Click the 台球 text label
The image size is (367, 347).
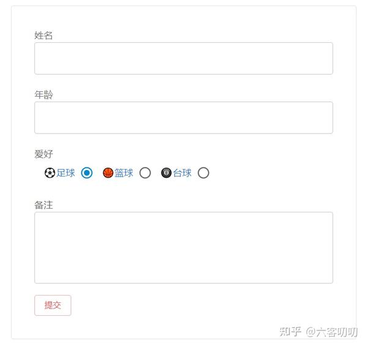[182, 173]
